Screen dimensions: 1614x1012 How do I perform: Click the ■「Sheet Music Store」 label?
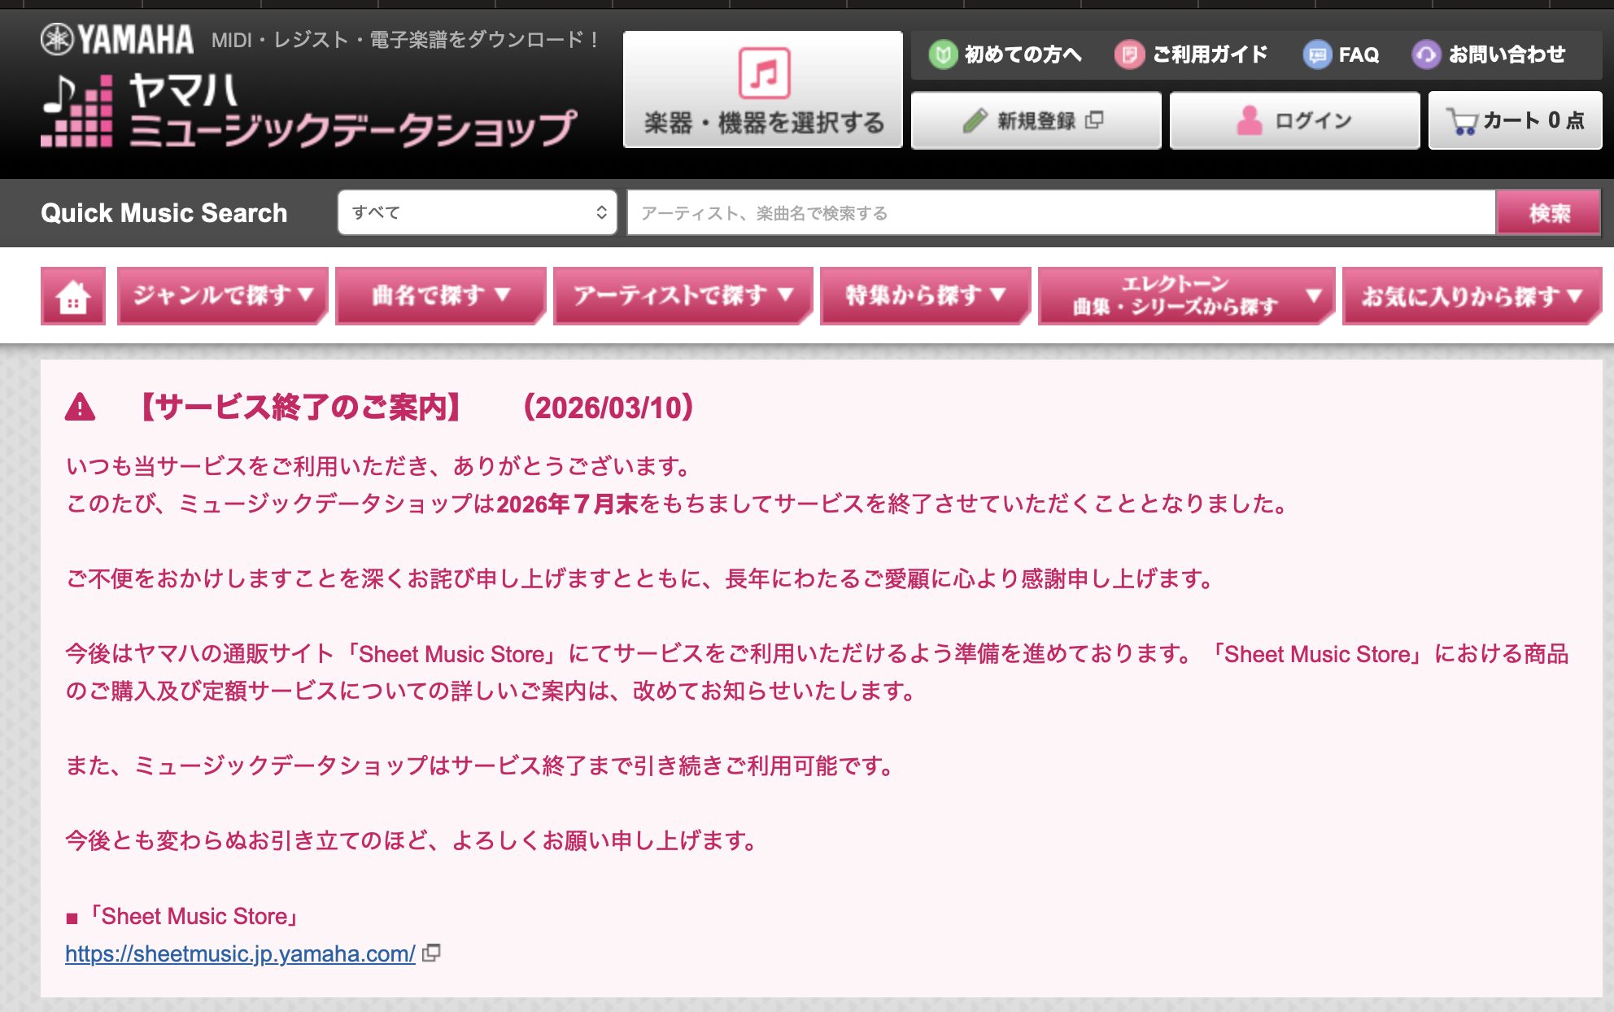click(x=183, y=916)
